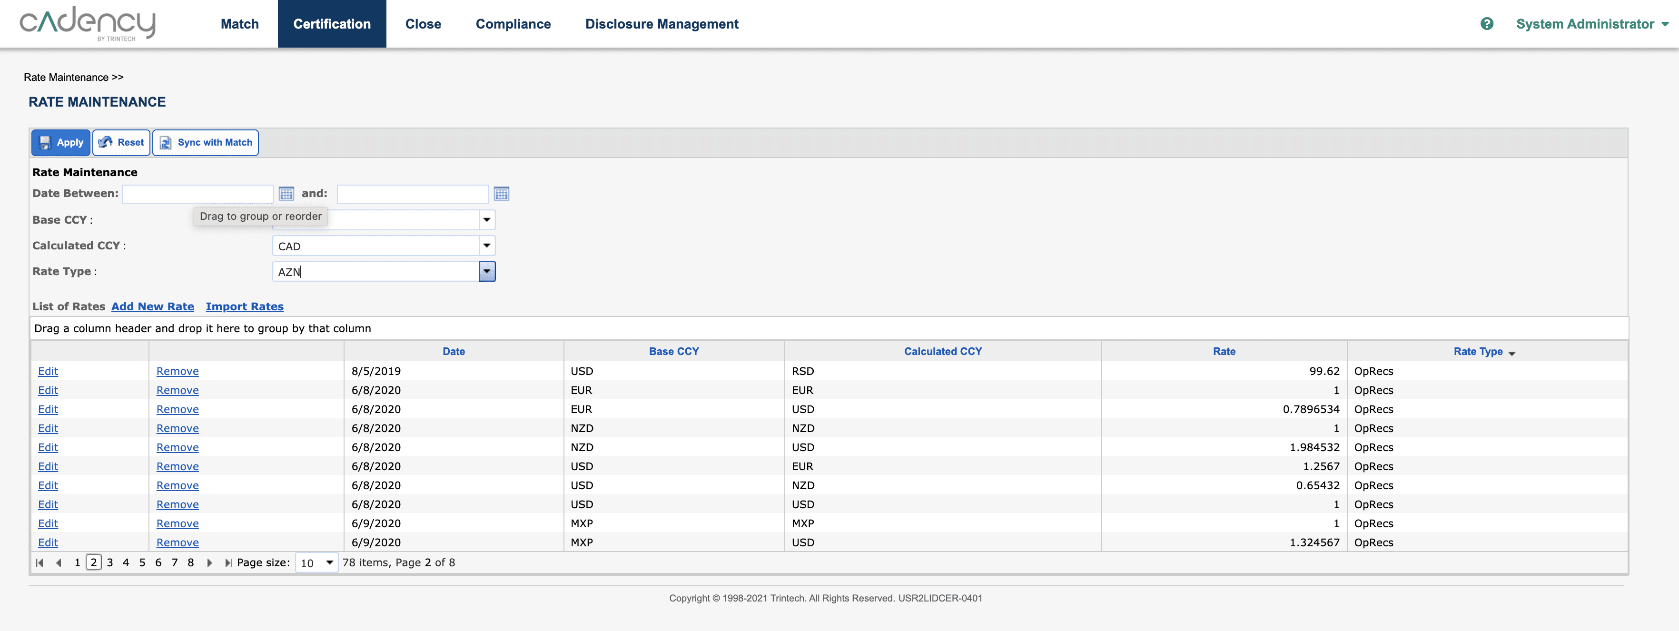1679x631 pixels.
Task: Expand the Rate Type dropdown showing AZN
Action: click(486, 270)
